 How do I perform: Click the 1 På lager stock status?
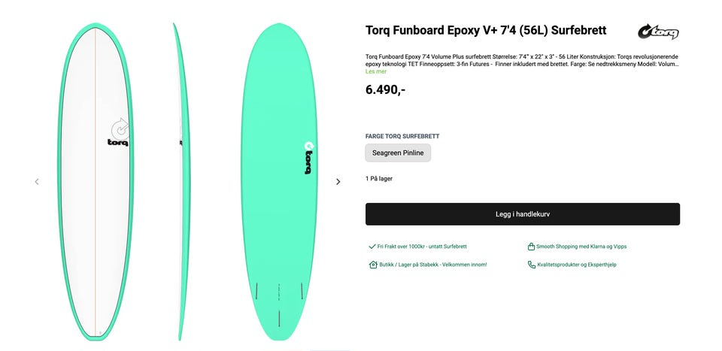click(x=379, y=179)
